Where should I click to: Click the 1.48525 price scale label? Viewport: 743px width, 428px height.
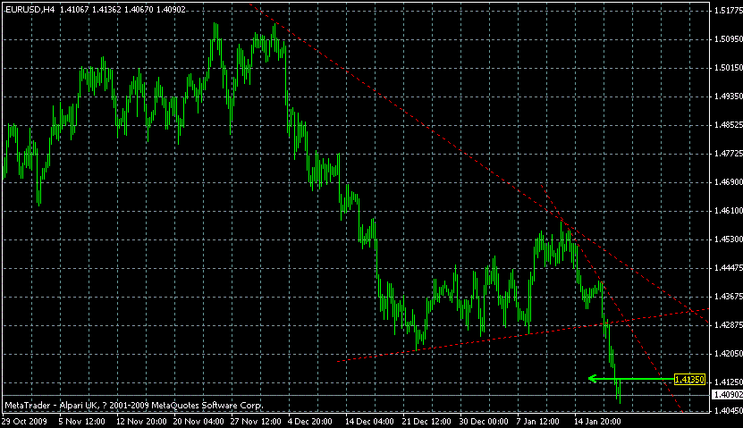coord(729,125)
